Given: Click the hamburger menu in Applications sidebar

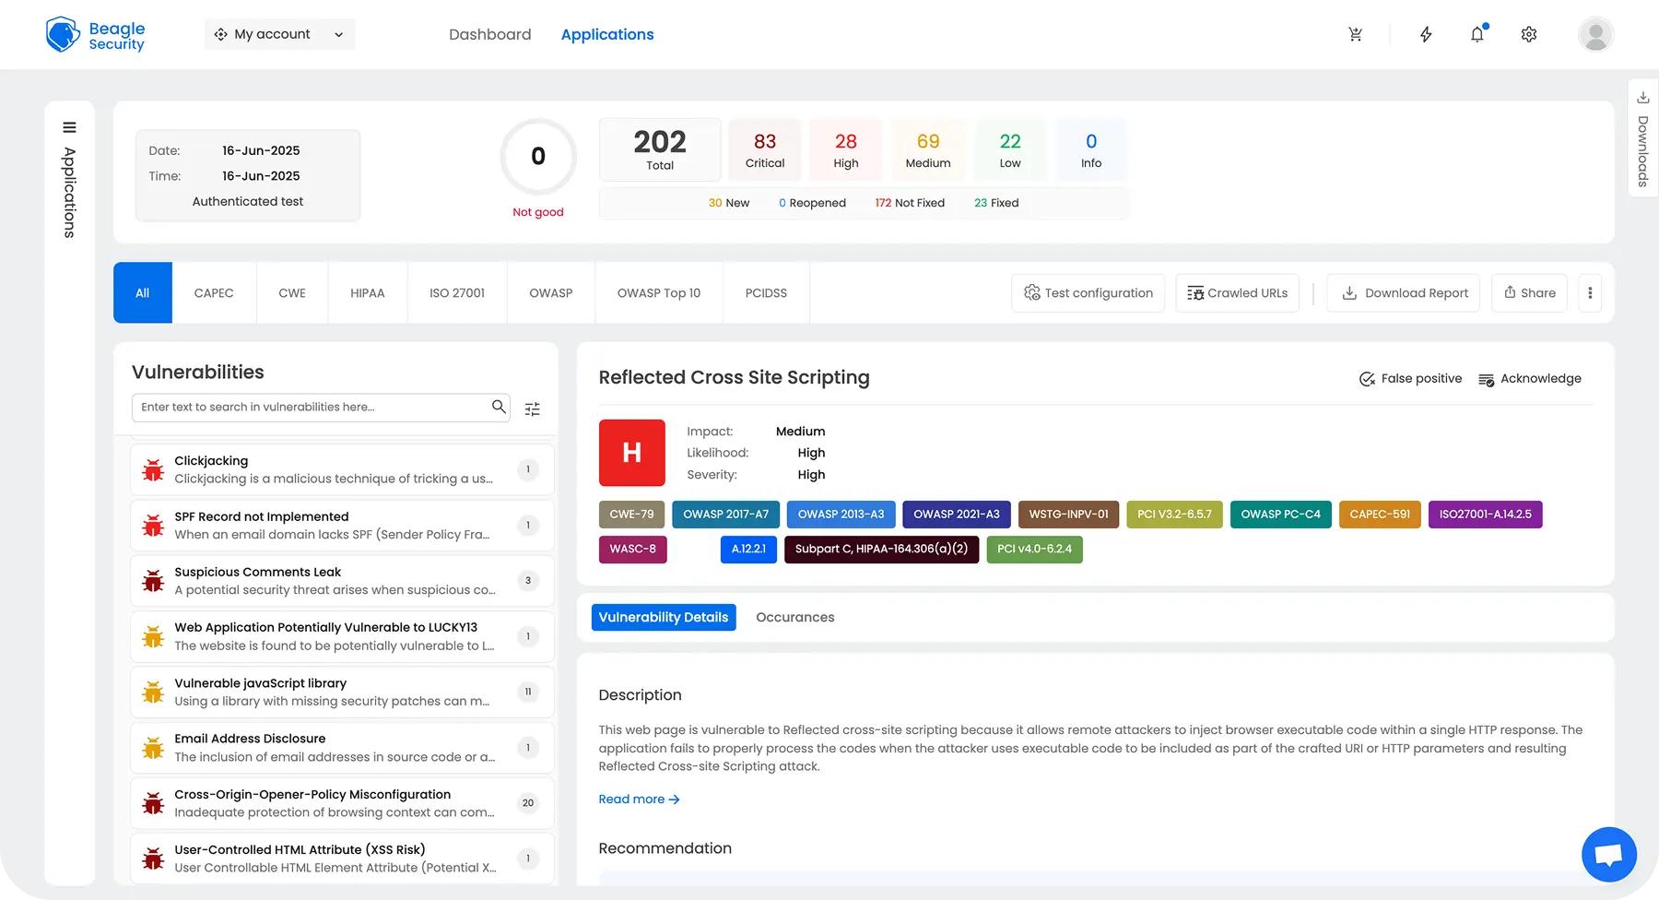Looking at the screenshot, I should 69,127.
